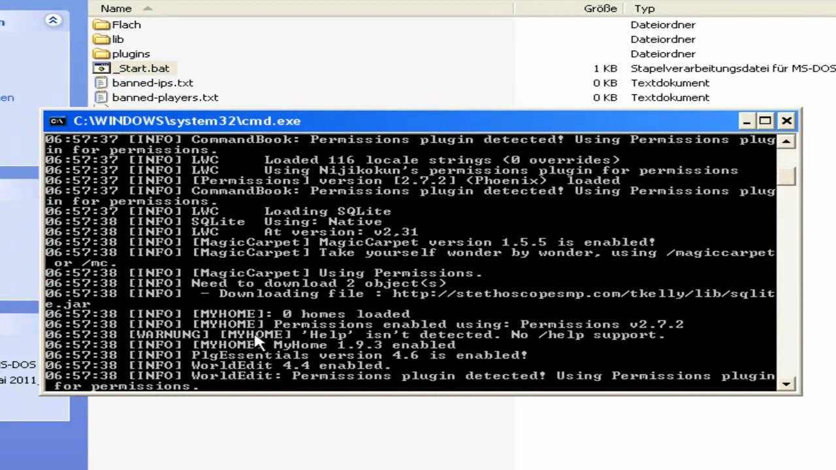836x470 pixels.
Task: Close the cmd.exe window
Action: (786, 121)
